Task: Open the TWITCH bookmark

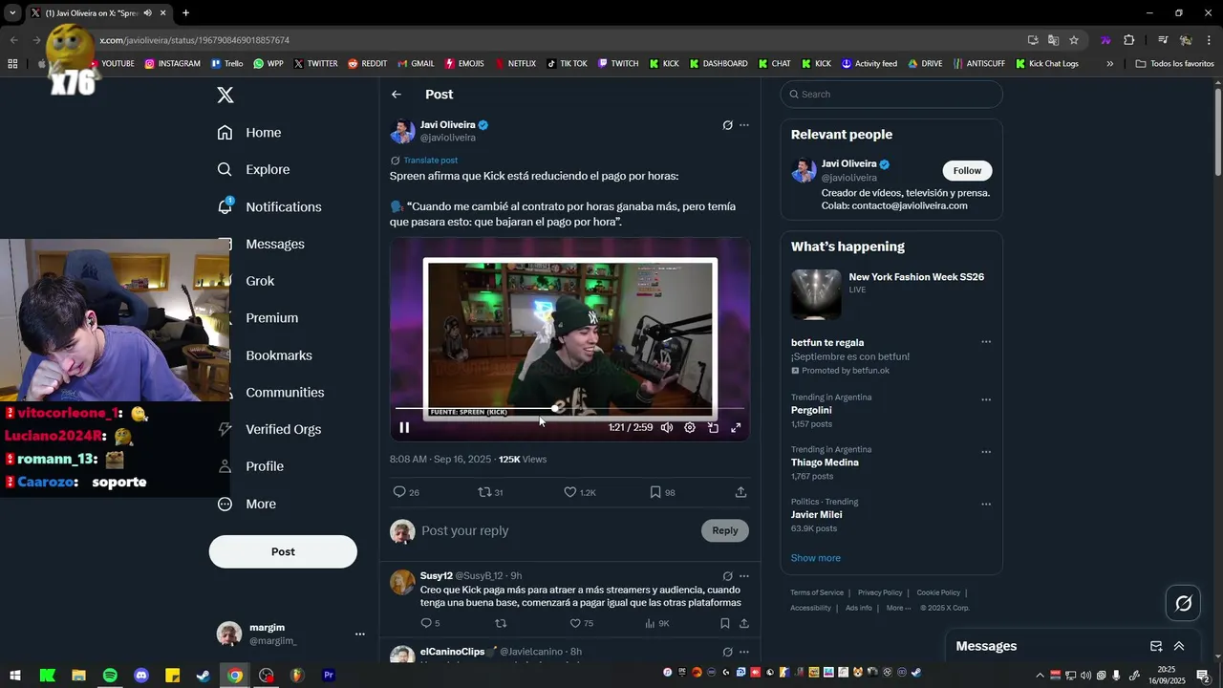Action: [618, 64]
